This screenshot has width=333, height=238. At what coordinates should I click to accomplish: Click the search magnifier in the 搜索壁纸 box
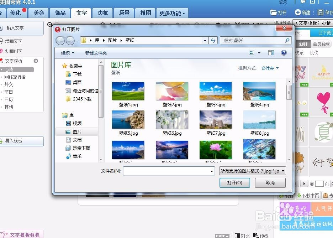286,40
